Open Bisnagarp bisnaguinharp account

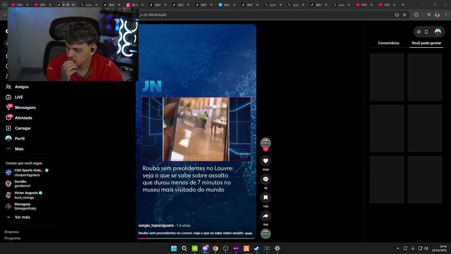(x=21, y=206)
